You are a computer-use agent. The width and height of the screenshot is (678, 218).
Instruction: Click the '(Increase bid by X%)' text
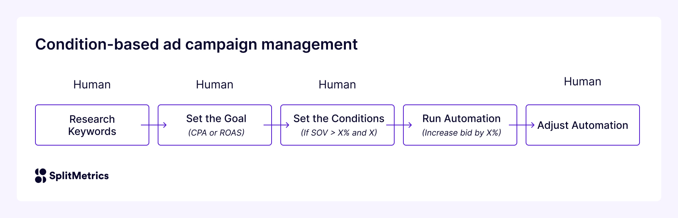[461, 133]
